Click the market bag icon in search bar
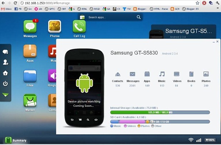221x145 pixels. [82, 17]
